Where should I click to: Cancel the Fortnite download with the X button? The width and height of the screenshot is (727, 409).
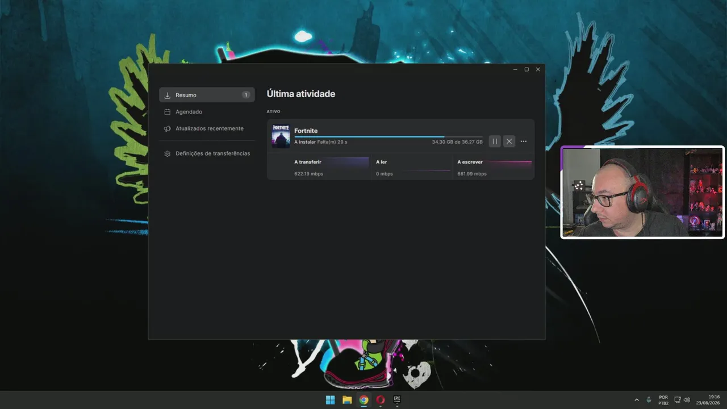pos(509,141)
